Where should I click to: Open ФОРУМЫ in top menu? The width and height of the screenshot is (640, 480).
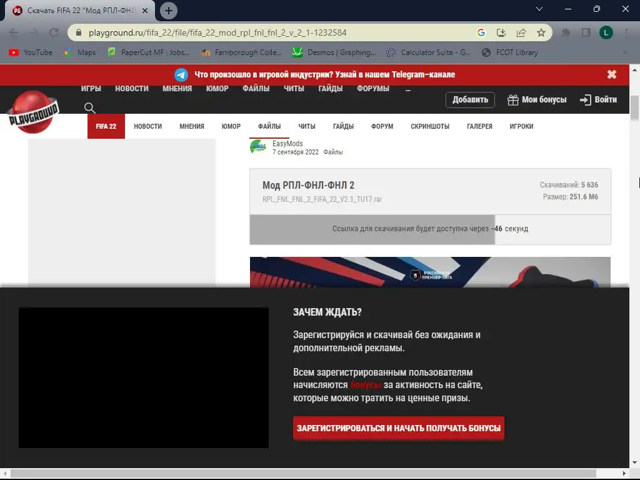pyautogui.click(x=373, y=89)
